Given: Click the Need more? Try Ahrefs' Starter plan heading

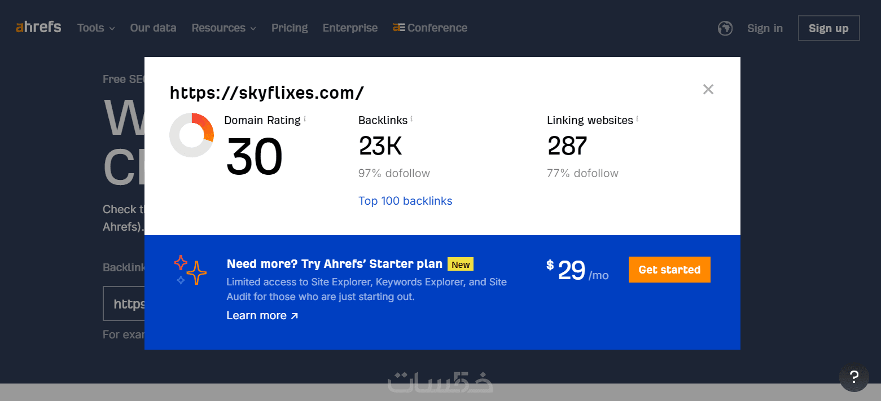Looking at the screenshot, I should [334, 264].
